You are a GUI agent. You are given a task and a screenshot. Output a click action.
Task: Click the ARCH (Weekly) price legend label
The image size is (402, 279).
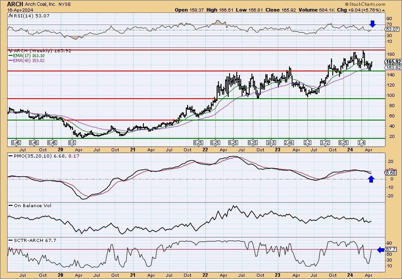click(x=42, y=51)
